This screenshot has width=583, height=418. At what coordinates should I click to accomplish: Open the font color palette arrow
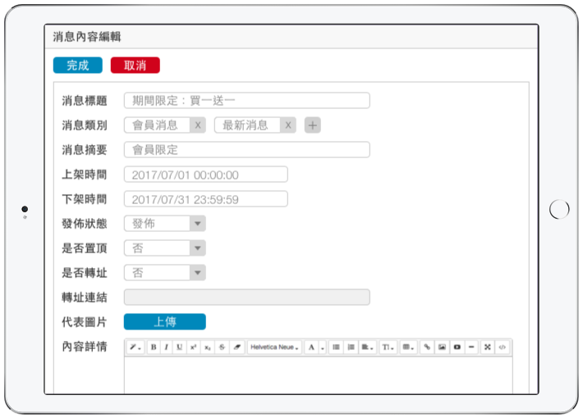coord(323,348)
